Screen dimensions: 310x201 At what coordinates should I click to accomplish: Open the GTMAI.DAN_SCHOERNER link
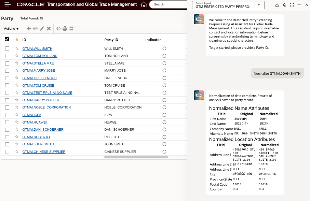point(43,130)
